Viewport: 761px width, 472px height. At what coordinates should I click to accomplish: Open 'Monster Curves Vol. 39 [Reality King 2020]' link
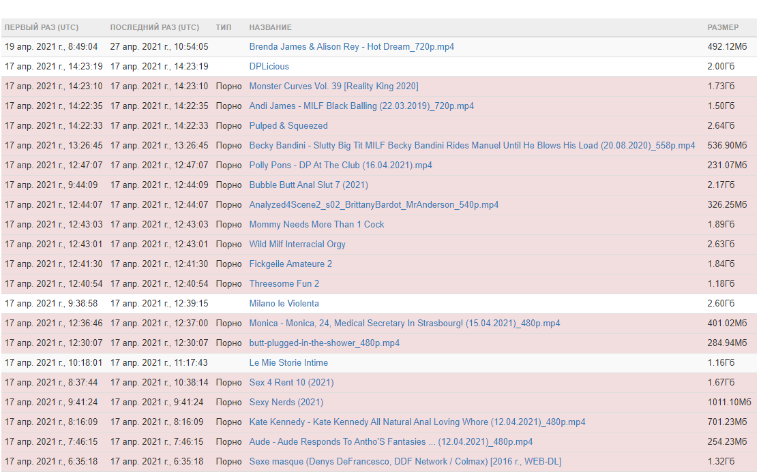pos(333,86)
